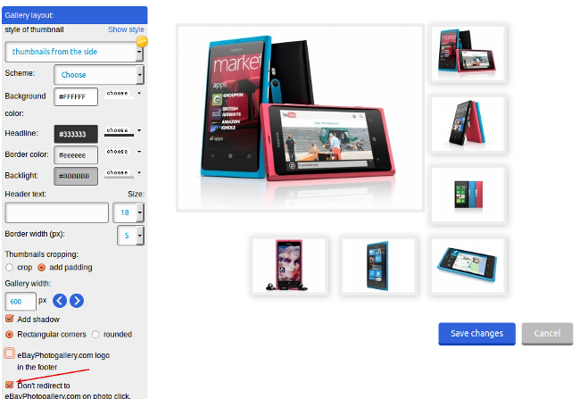
Task: Select thumbnail of blue and pink phones
Action: click(x=468, y=54)
